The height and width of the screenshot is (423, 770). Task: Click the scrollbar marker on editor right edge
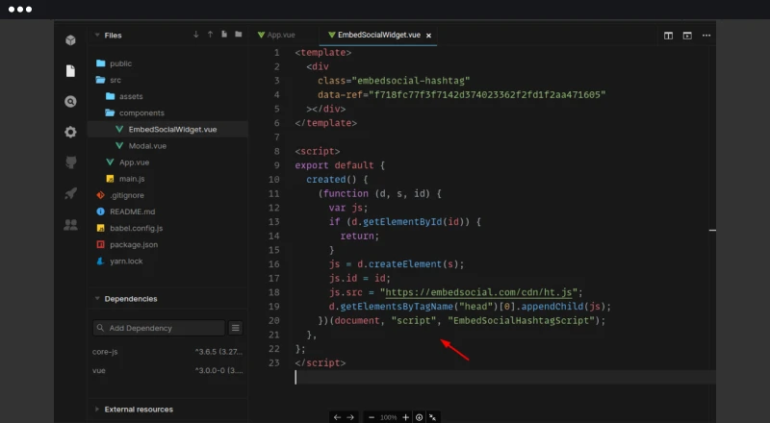[712, 230]
